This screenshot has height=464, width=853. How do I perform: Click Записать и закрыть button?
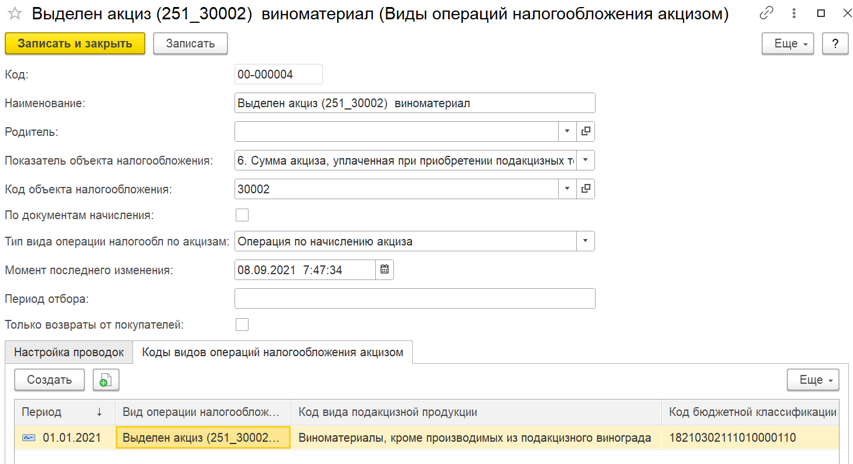[75, 43]
